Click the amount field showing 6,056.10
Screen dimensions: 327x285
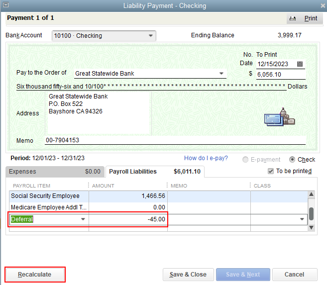pos(281,75)
